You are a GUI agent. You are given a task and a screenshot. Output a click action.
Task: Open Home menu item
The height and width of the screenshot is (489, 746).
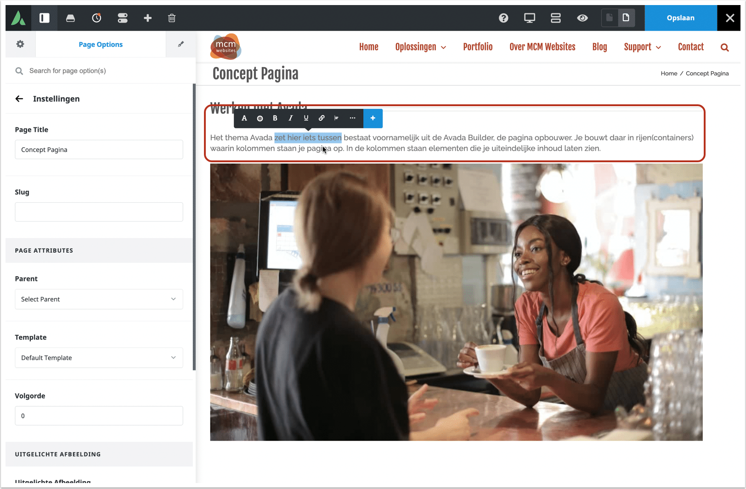click(369, 47)
